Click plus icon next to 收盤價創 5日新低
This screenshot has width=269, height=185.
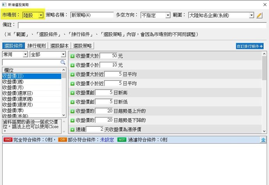tap(73, 102)
